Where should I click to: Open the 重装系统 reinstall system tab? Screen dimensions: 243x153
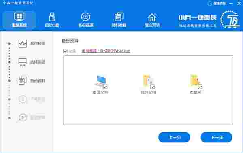coord(19,20)
